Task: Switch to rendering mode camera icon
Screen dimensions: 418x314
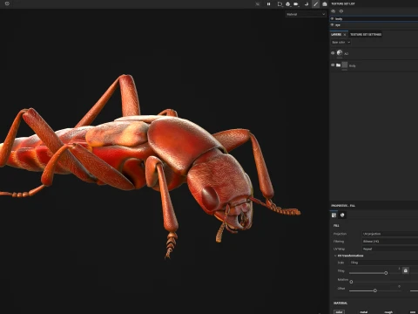Action: click(325, 4)
